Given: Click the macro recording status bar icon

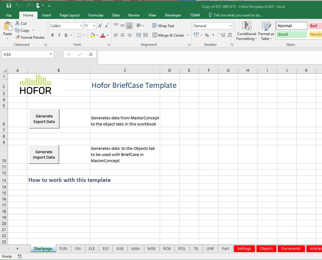Looking at the screenshot, I should [20, 256].
